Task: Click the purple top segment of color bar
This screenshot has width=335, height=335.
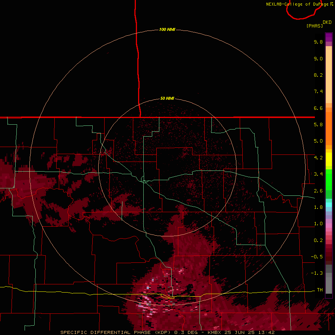Action: (x=329, y=37)
